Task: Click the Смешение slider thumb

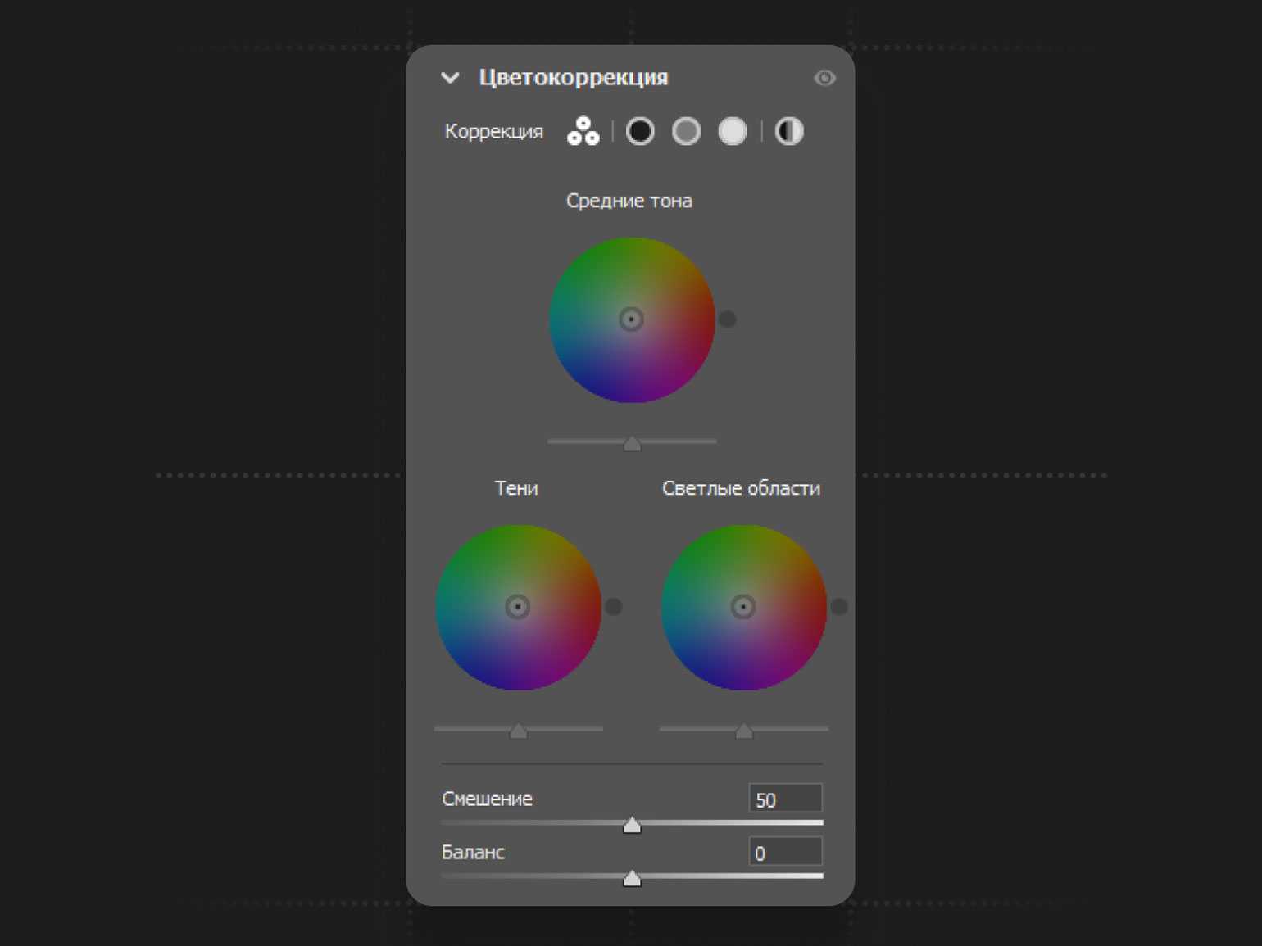Action: click(632, 825)
